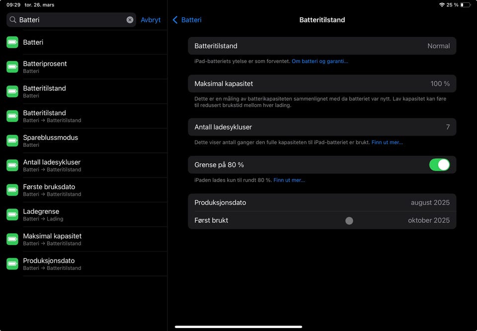
Task: Open the Om batteri og garanti link
Action: (x=320, y=62)
